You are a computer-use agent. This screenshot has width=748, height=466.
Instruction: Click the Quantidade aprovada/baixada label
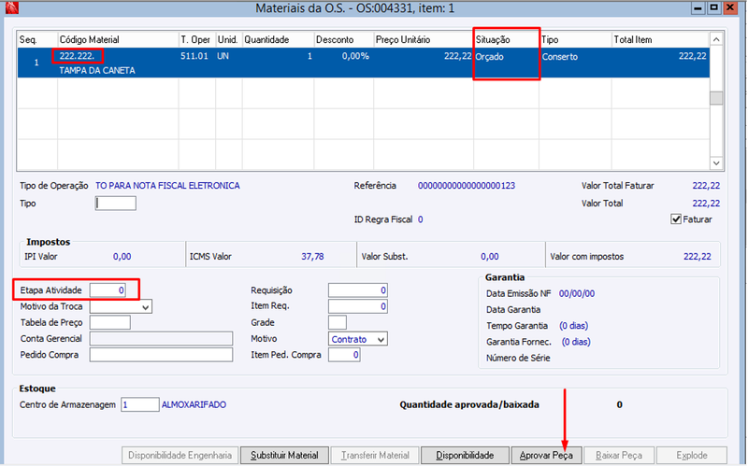(469, 404)
